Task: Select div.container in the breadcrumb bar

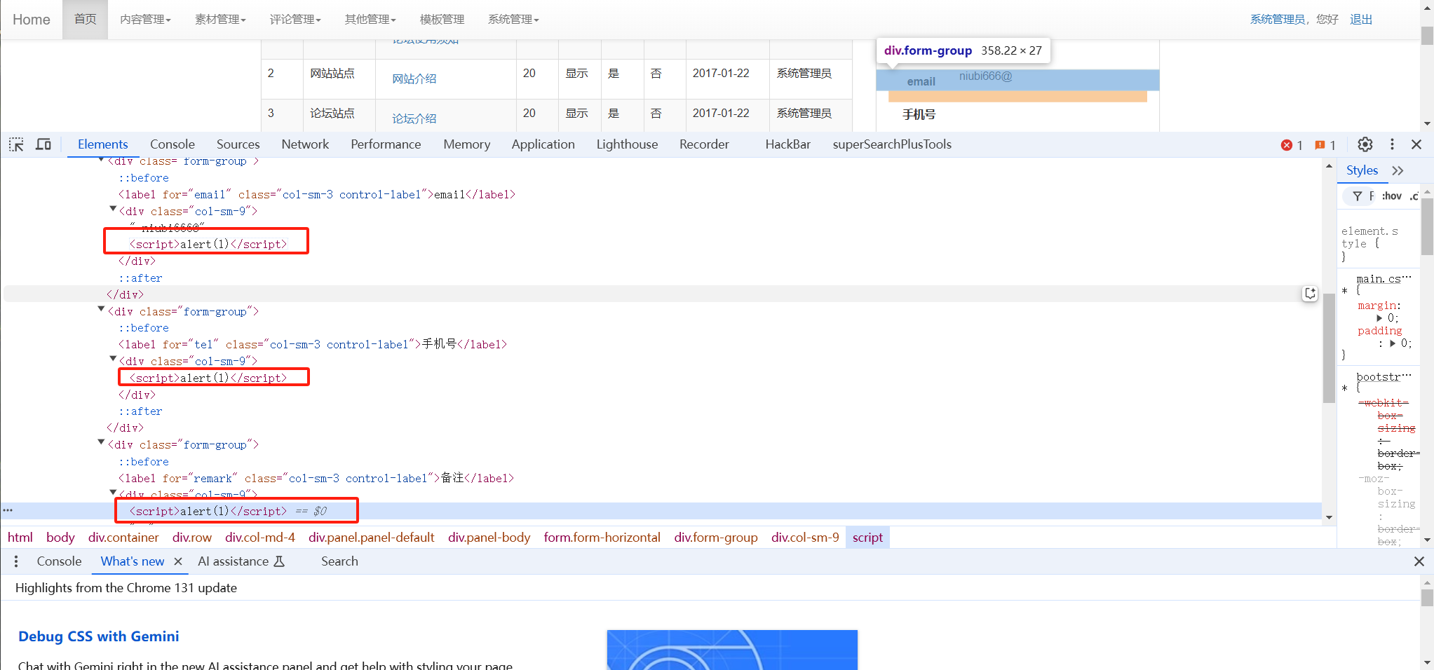Action: tap(123, 538)
